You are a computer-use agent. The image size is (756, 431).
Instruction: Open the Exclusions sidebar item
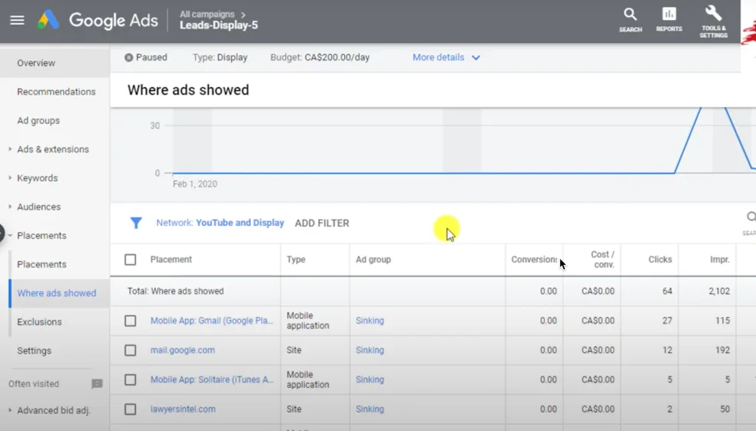pos(39,322)
